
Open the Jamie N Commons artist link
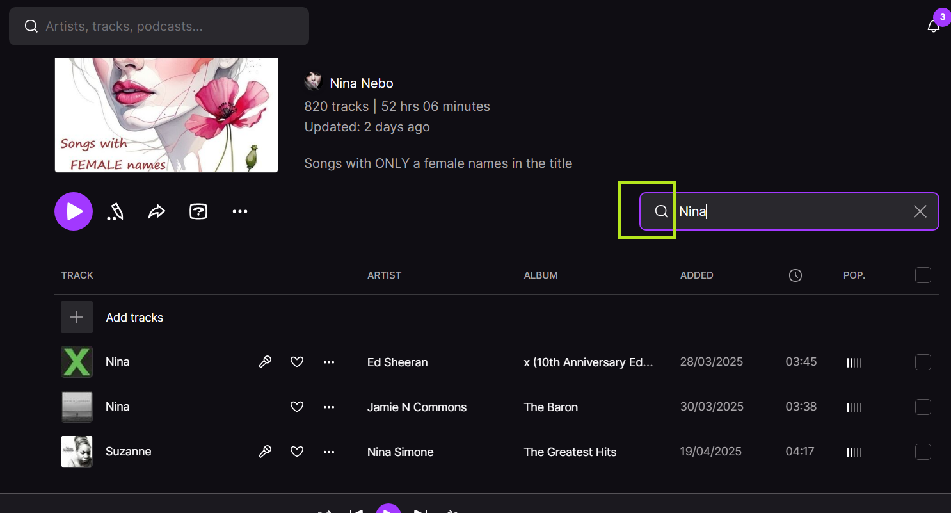[417, 407]
